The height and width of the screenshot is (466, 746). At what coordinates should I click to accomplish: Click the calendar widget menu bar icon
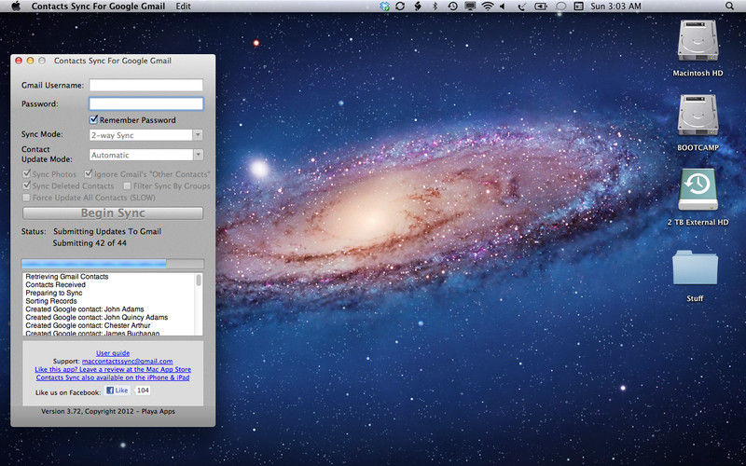point(578,7)
